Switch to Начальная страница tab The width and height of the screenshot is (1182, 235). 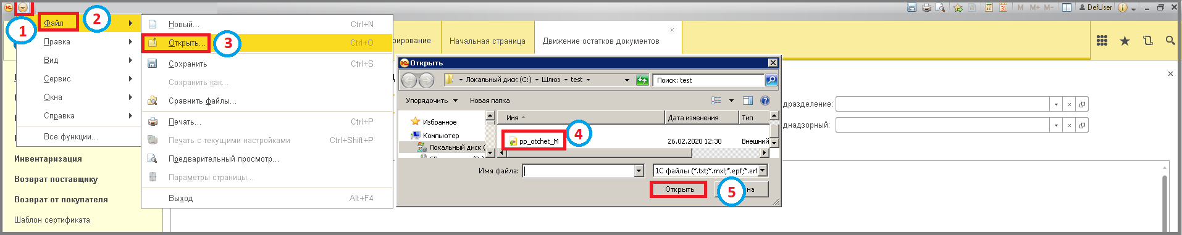pyautogui.click(x=487, y=41)
